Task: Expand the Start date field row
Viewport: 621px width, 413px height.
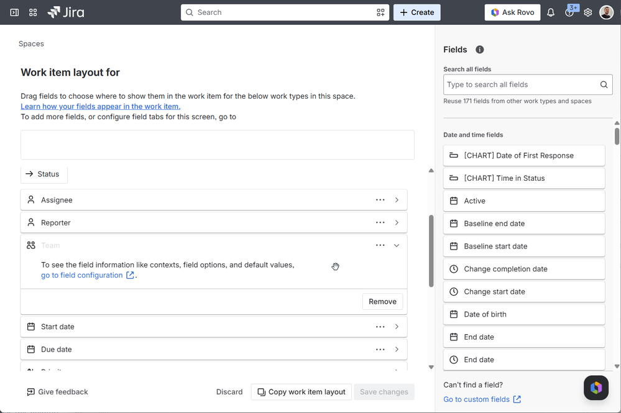Action: coord(397,327)
